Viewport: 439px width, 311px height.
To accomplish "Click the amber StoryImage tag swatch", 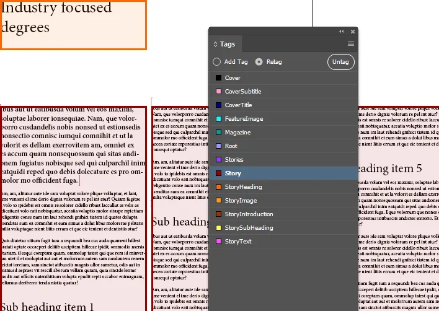I will 218,200.
